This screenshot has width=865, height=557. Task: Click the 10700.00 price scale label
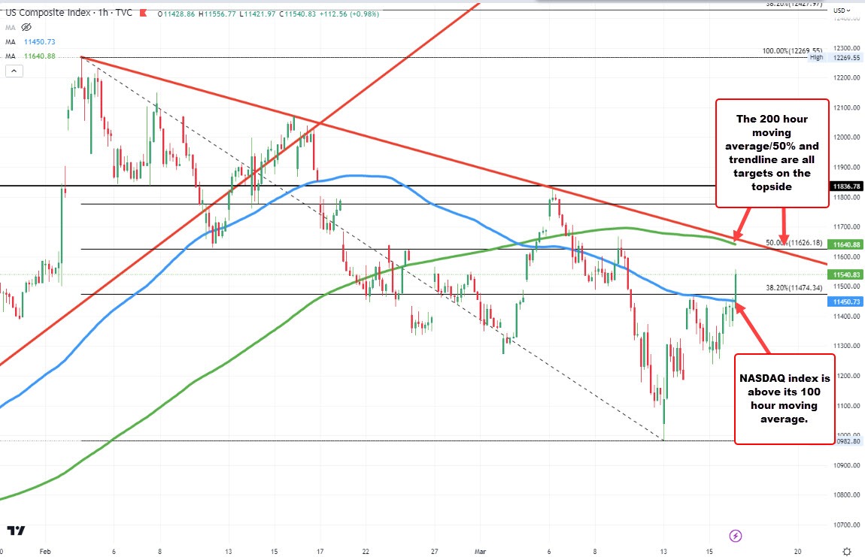(x=847, y=525)
